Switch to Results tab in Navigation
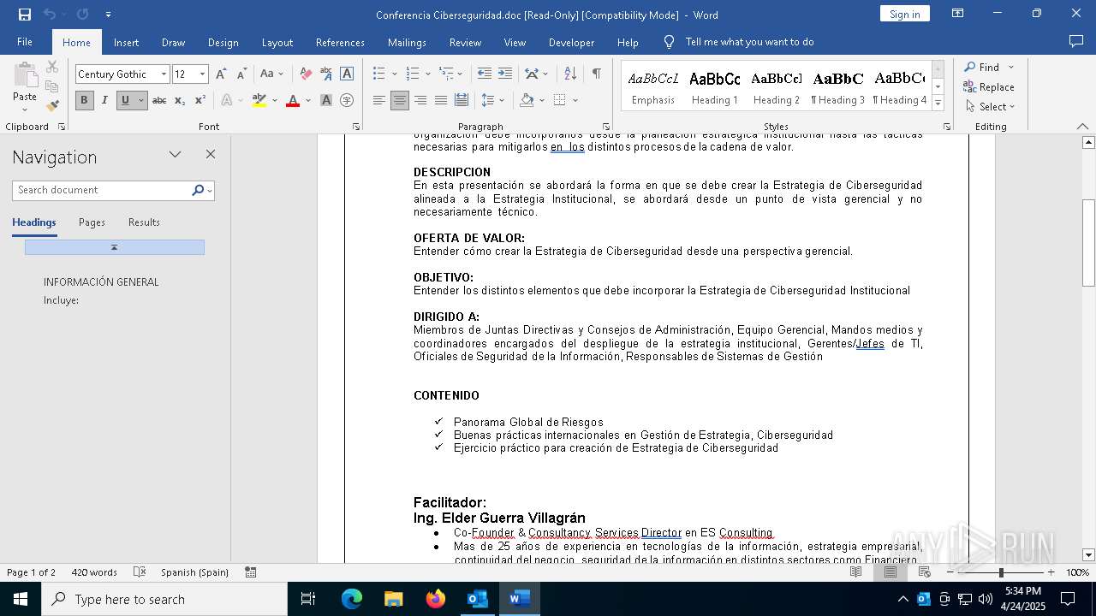The height and width of the screenshot is (616, 1096). tap(144, 222)
